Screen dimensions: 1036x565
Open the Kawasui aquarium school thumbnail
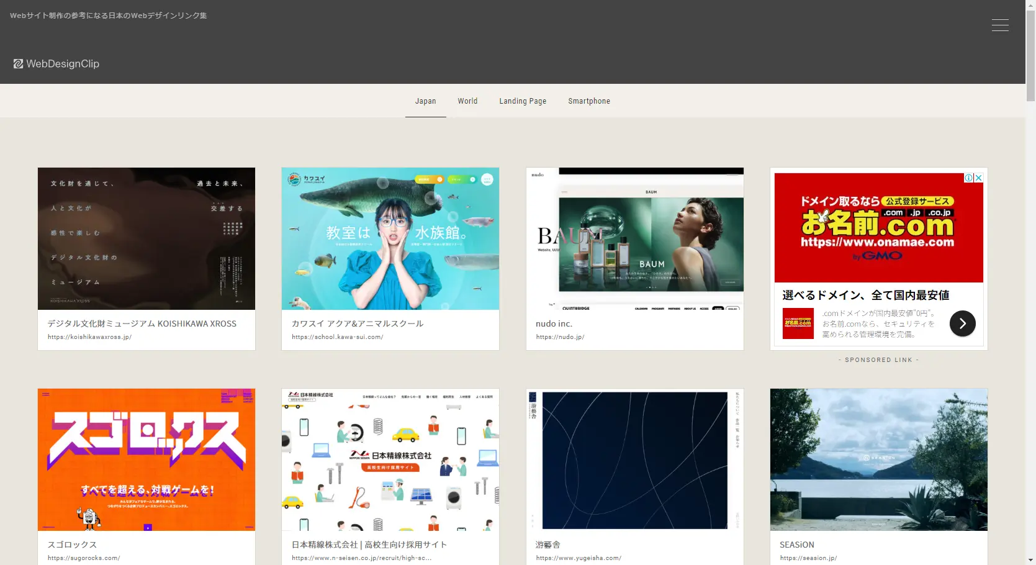pos(390,238)
